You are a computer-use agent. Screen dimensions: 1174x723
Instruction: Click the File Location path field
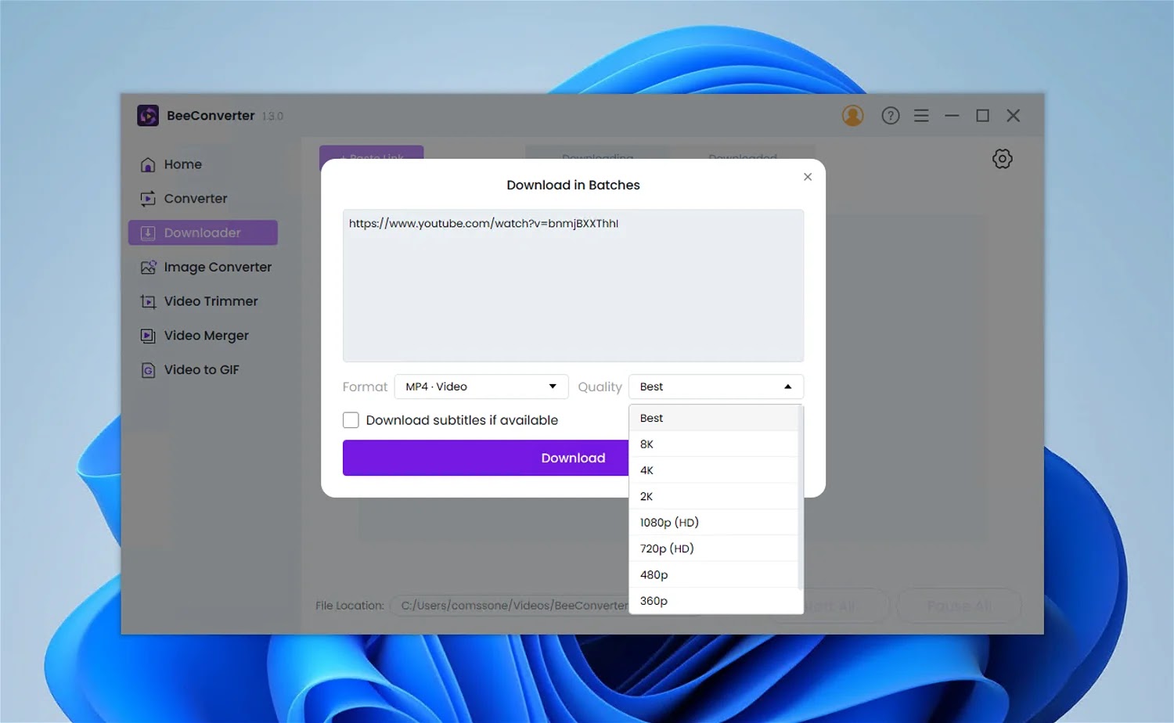(x=510, y=606)
